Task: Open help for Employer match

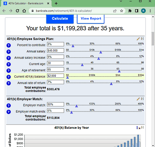Action: coord(9,106)
